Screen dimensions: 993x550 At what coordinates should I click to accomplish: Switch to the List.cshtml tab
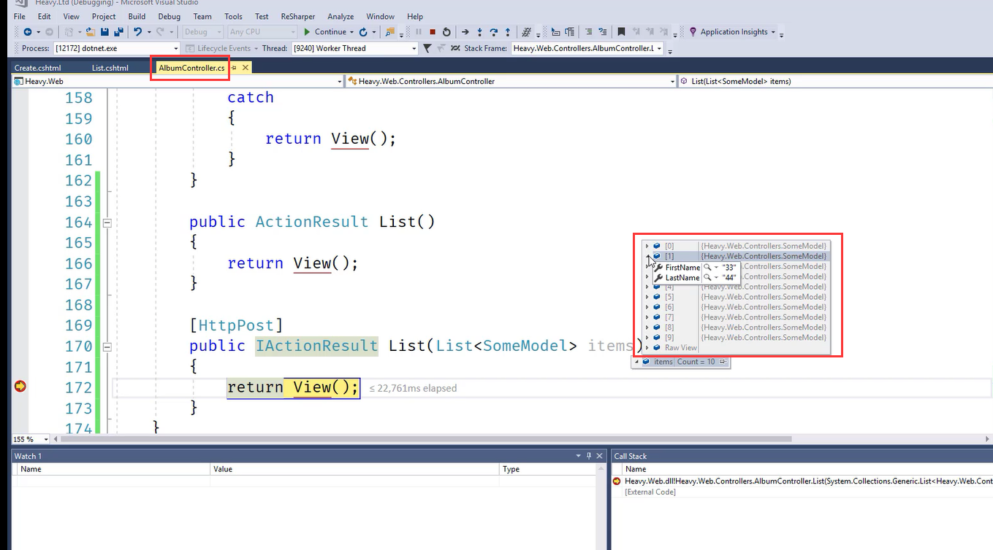click(x=110, y=68)
